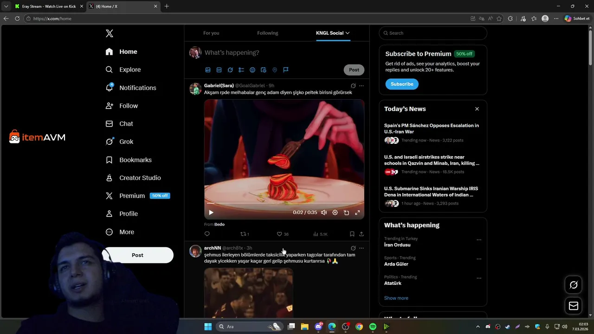Bookmark Gabriel(Sara) post

(352, 234)
